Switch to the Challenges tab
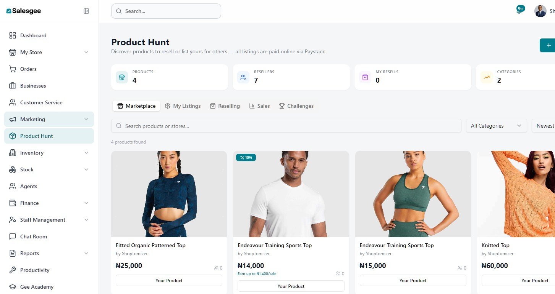The image size is (555, 294). [296, 106]
